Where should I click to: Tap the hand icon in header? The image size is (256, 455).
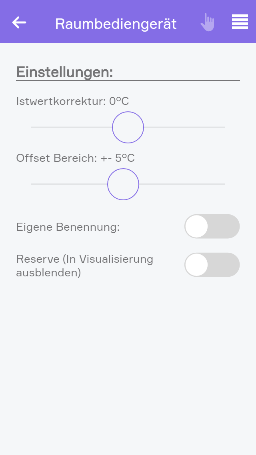(207, 22)
